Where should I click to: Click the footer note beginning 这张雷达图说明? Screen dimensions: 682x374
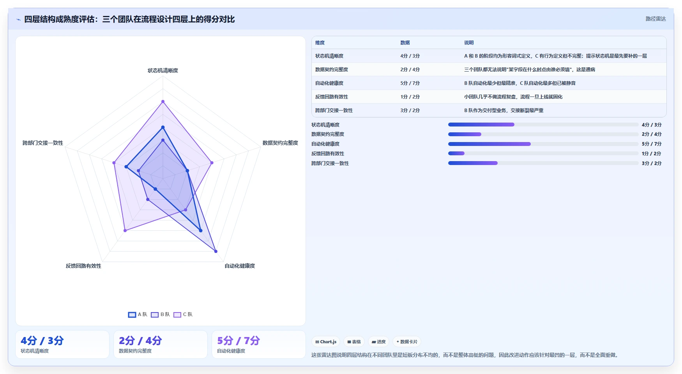[465, 355]
